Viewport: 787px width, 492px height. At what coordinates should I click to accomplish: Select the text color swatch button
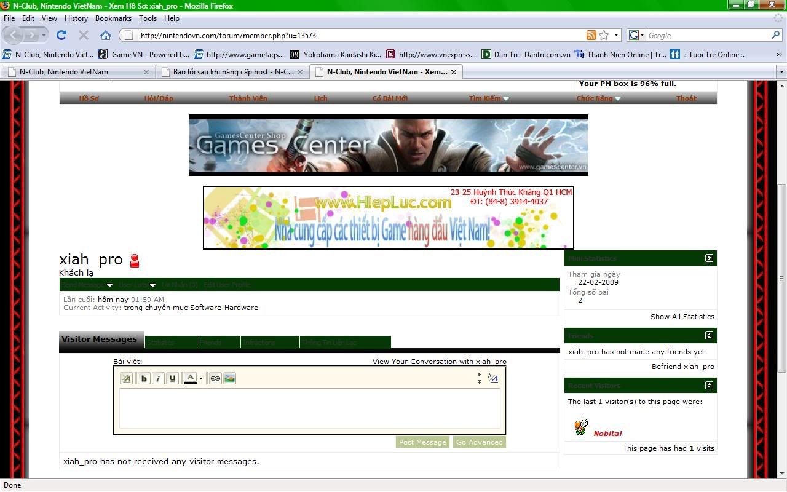[190, 378]
